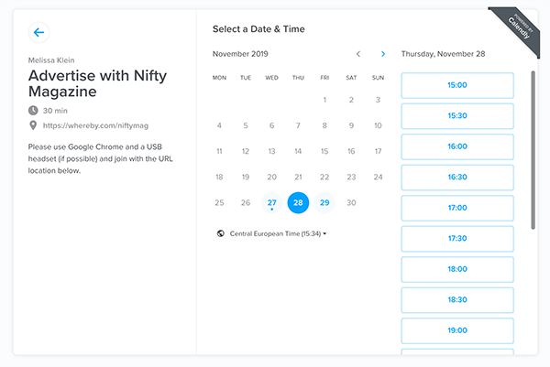Choose the 15:30 time slot
Screen dimensions: 550x367
click(456, 116)
